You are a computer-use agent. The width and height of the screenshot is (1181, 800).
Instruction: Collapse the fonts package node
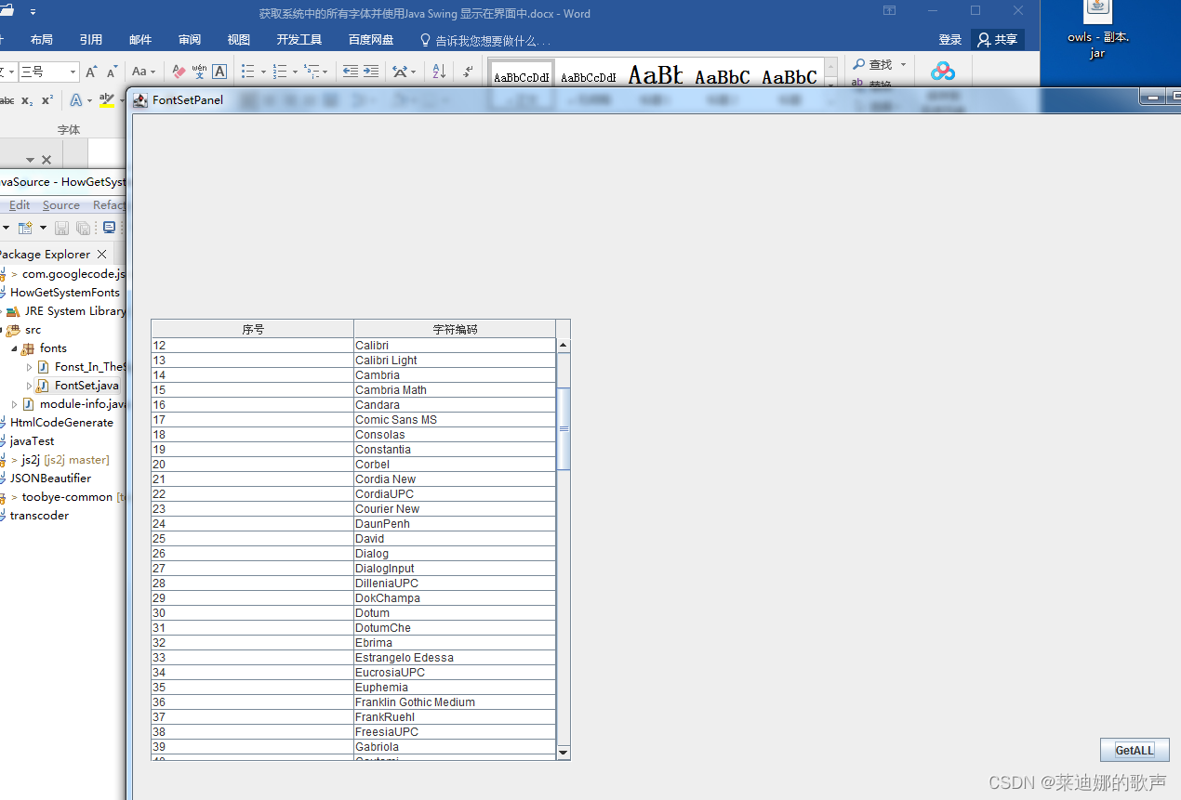tap(15, 348)
